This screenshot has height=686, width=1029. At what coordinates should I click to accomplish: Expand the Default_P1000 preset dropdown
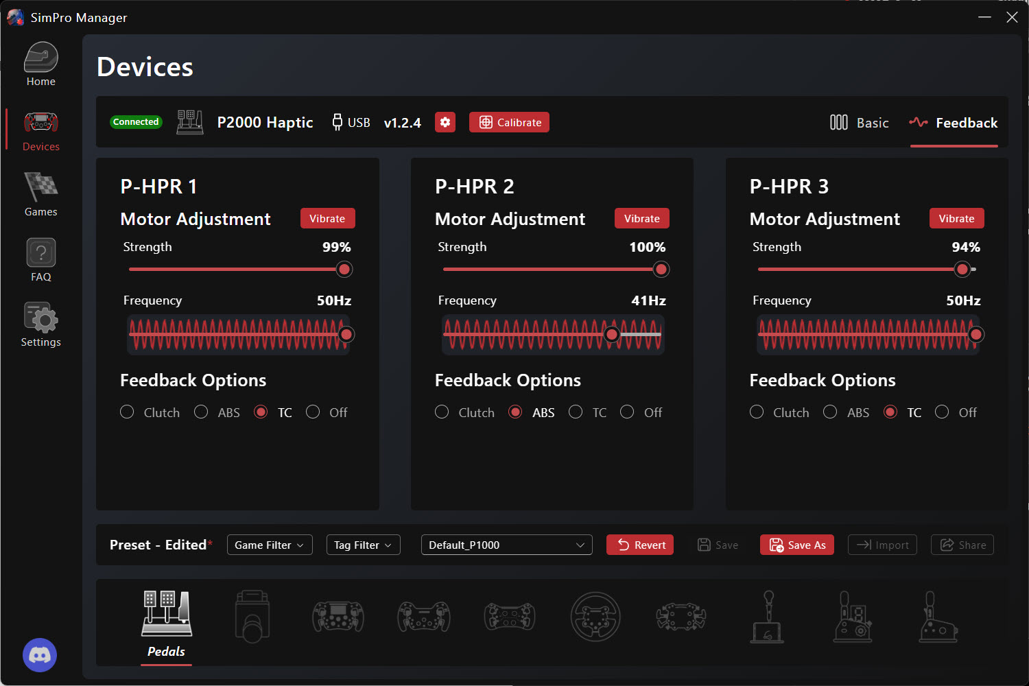click(506, 545)
